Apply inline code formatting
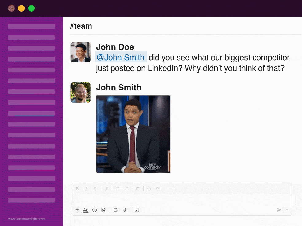302x226 pixels. click(149, 189)
